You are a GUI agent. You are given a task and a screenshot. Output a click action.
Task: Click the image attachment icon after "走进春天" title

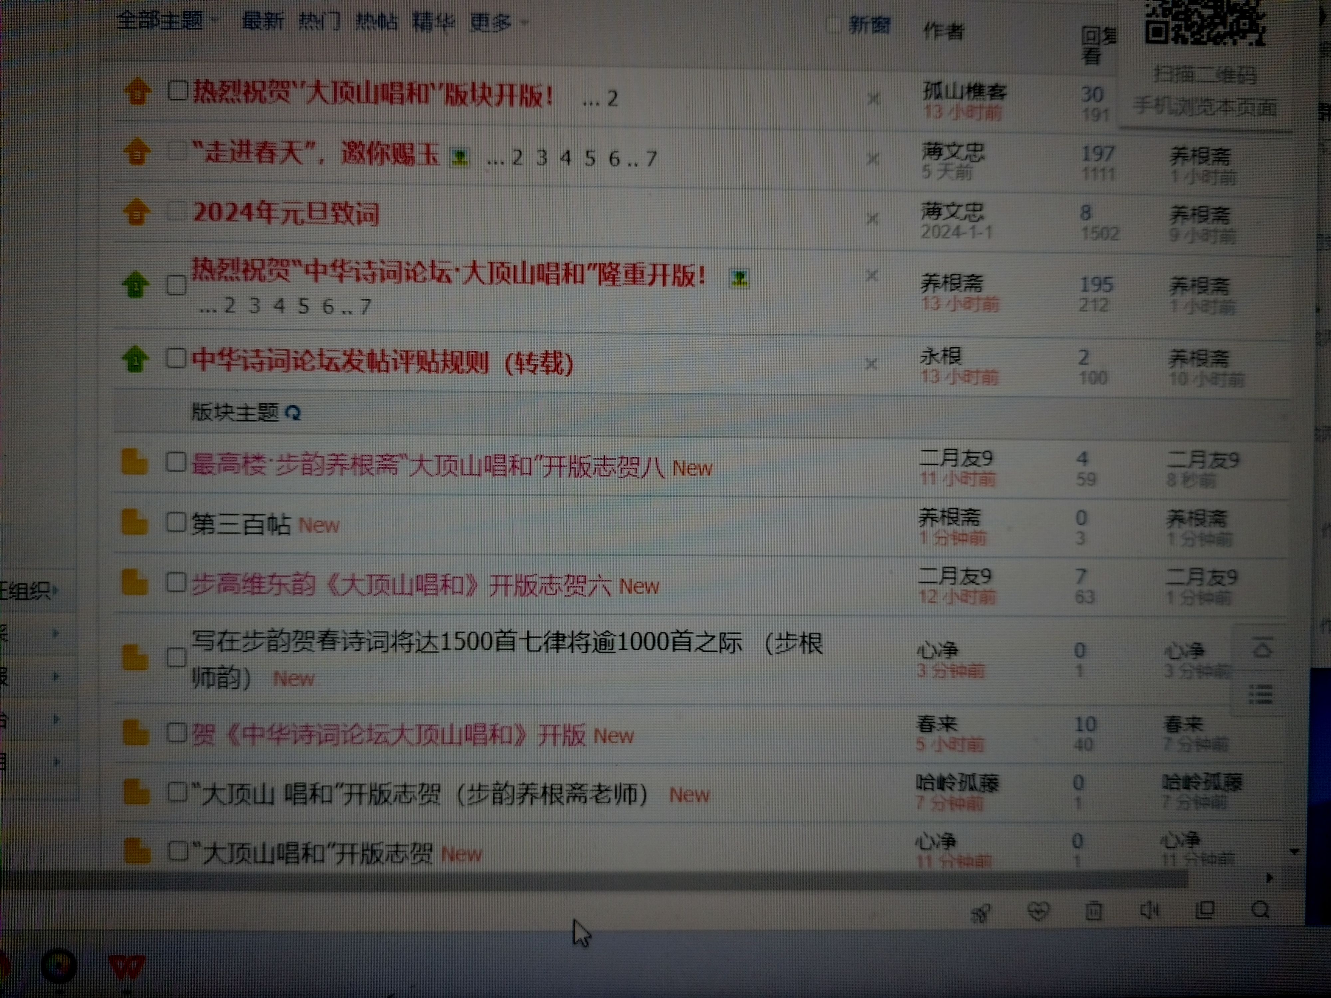pos(460,158)
